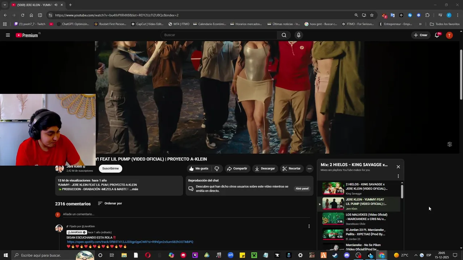Image resolution: width=463 pixels, height=260 pixels.
Task: Open the YouTube hamburger guide menu
Action: [8, 35]
